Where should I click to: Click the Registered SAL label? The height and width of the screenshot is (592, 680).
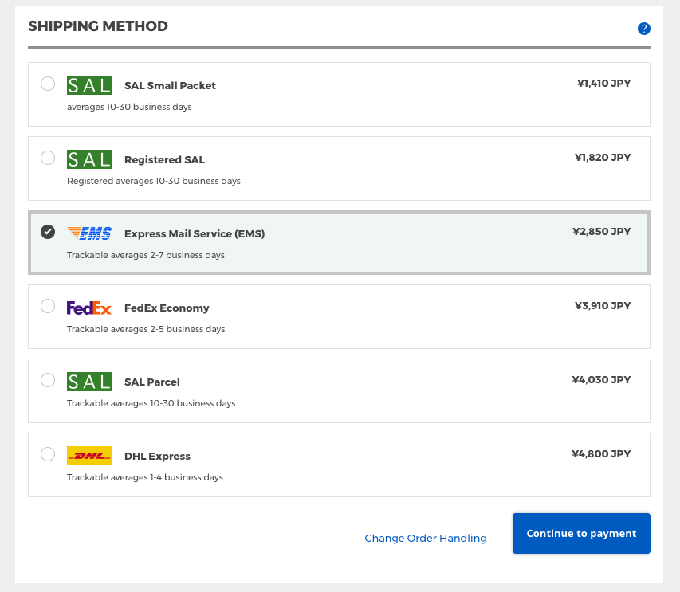[x=164, y=160]
